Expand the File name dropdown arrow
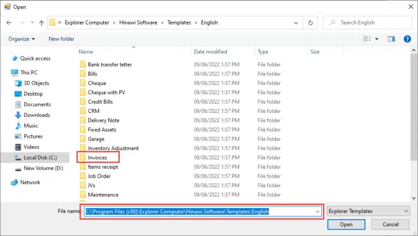The image size is (418, 236). coord(317,211)
